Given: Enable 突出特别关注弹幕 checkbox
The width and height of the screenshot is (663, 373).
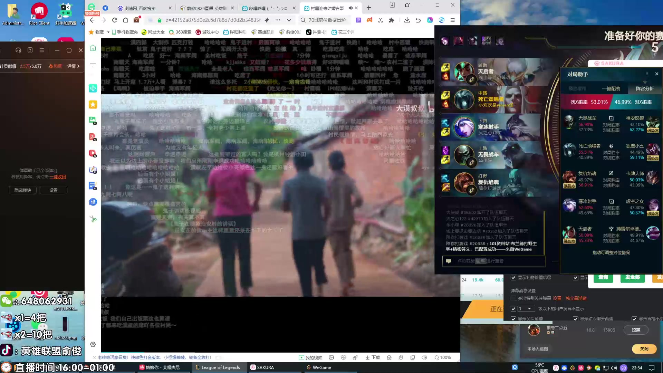Looking at the screenshot, I should tap(513, 298).
